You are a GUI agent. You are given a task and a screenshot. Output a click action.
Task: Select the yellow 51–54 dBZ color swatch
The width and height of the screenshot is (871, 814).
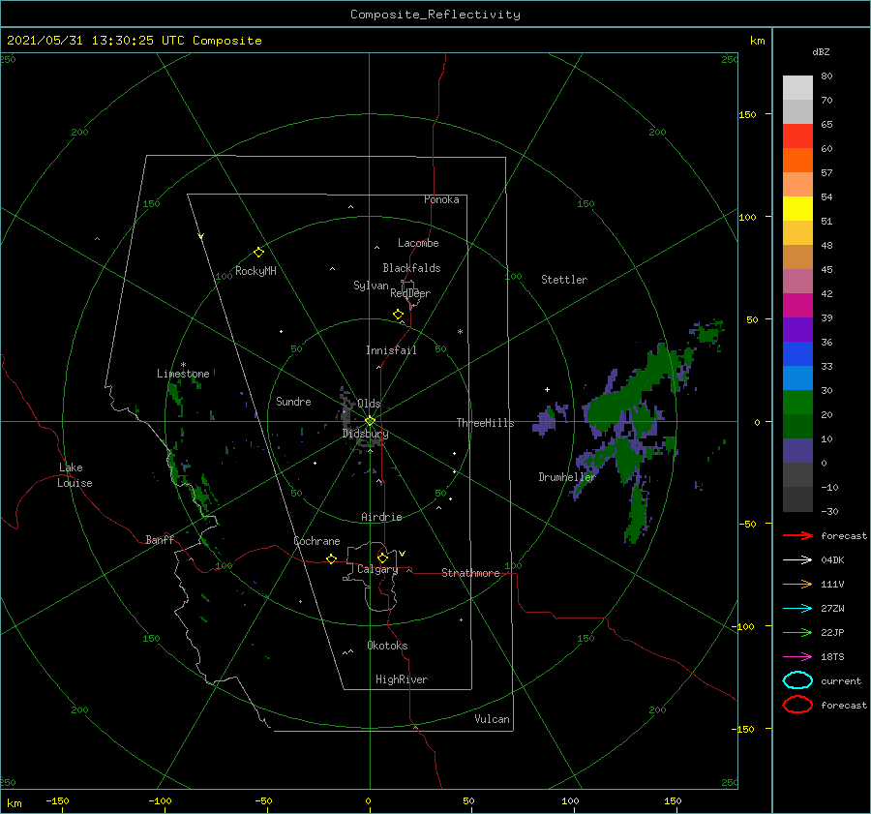797,209
